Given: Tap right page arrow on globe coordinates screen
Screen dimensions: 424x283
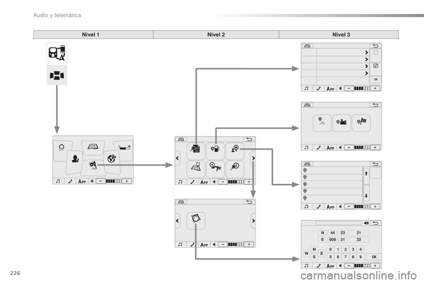Looking at the screenshot, I should click(x=253, y=221).
